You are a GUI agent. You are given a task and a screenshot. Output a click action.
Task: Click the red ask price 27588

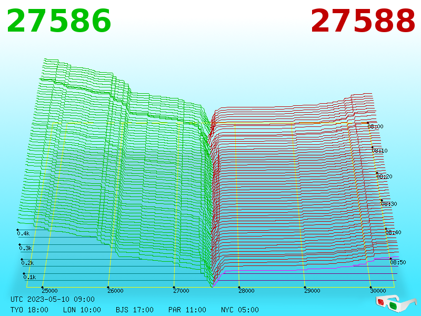click(x=363, y=21)
